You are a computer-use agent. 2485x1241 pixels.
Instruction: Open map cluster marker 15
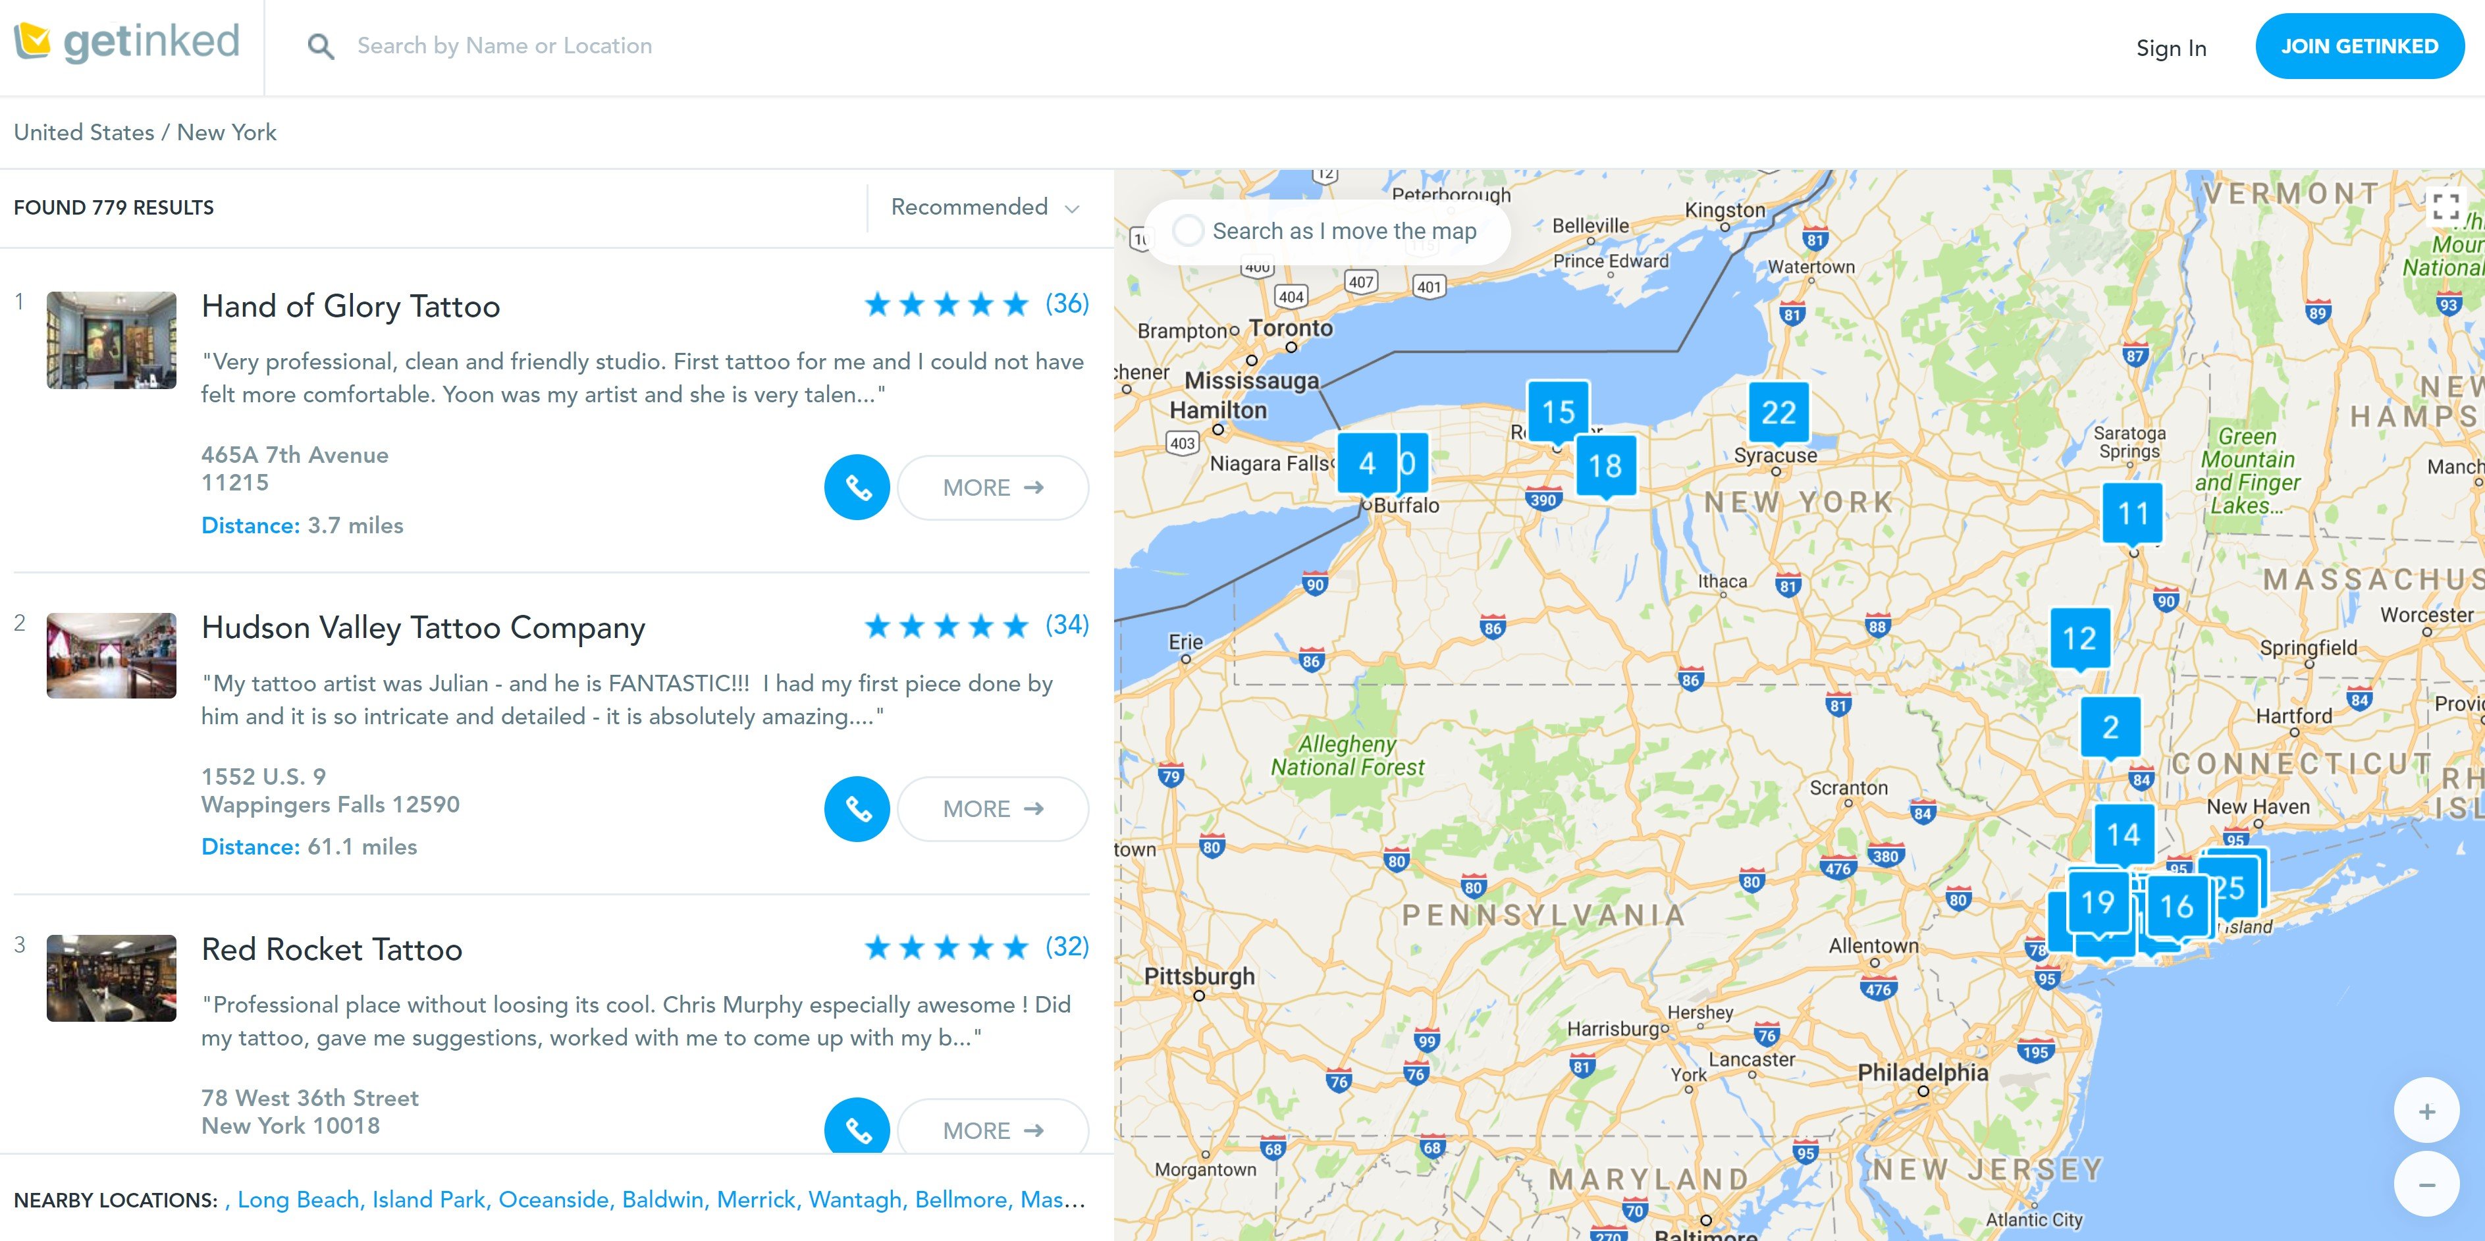pyautogui.click(x=1558, y=411)
